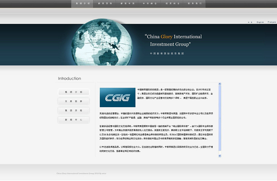
Task: Open the 新荣中国 top navigation item
Action: tap(127, 4)
